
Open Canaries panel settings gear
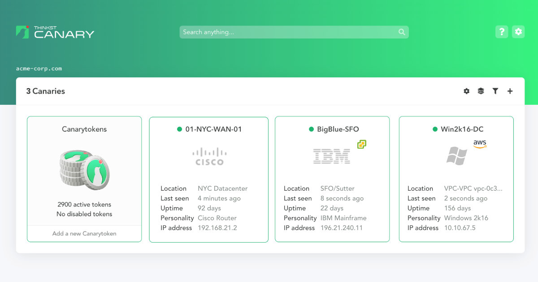467,91
